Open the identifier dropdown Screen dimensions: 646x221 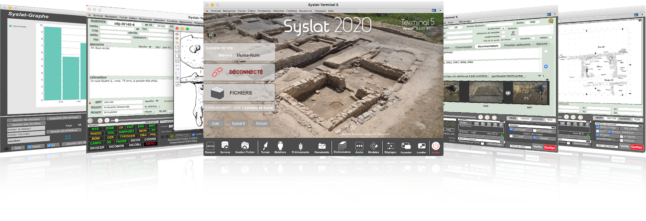[x=157, y=101]
